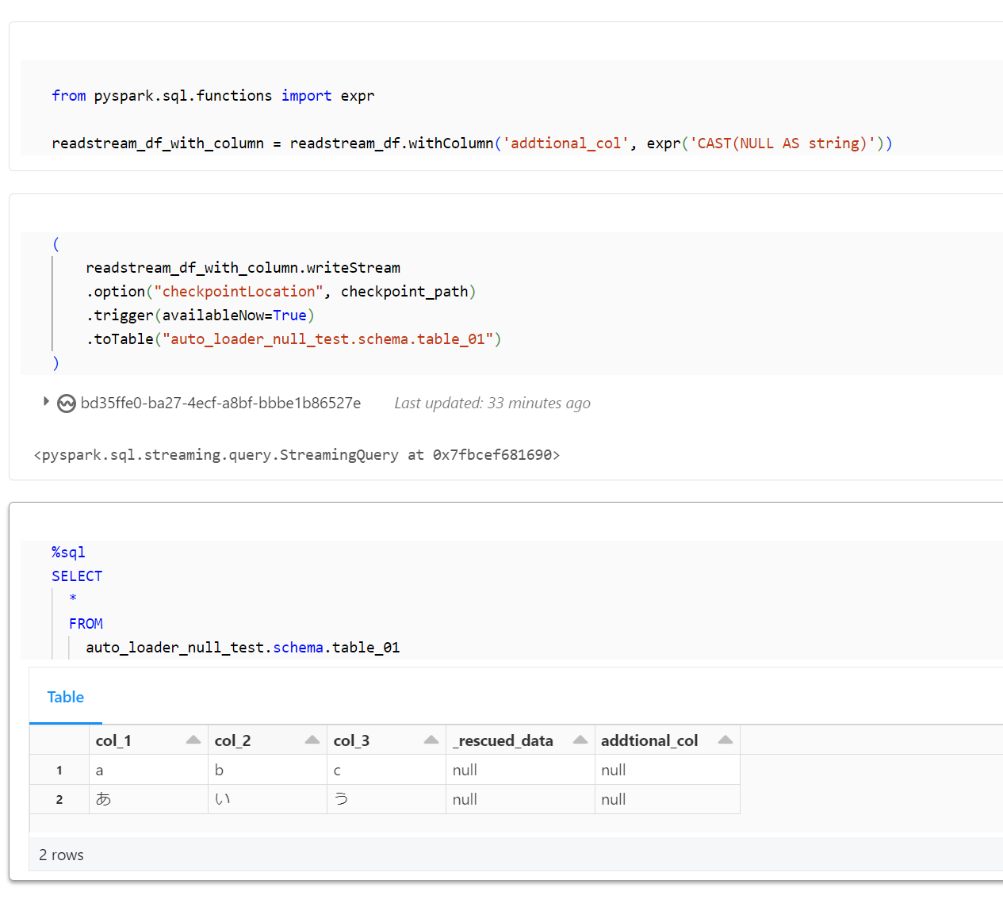The width and height of the screenshot is (1003, 899).
Task: Click the .toTable line in code
Action: pyautogui.click(x=293, y=339)
